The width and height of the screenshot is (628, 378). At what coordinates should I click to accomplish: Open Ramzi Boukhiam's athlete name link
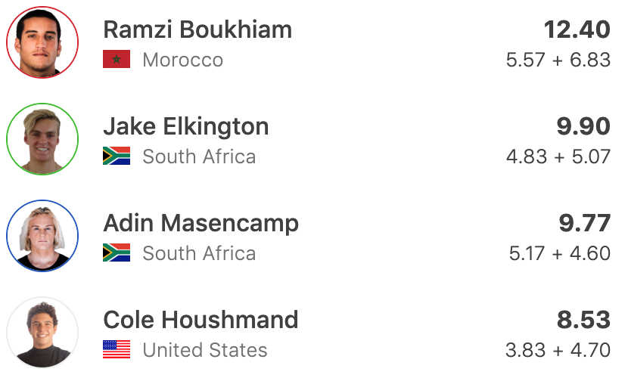pos(197,29)
